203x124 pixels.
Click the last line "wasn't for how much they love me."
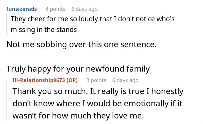coord(78,115)
